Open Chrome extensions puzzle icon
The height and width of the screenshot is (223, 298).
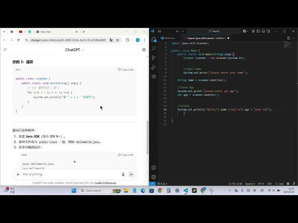(127, 40)
